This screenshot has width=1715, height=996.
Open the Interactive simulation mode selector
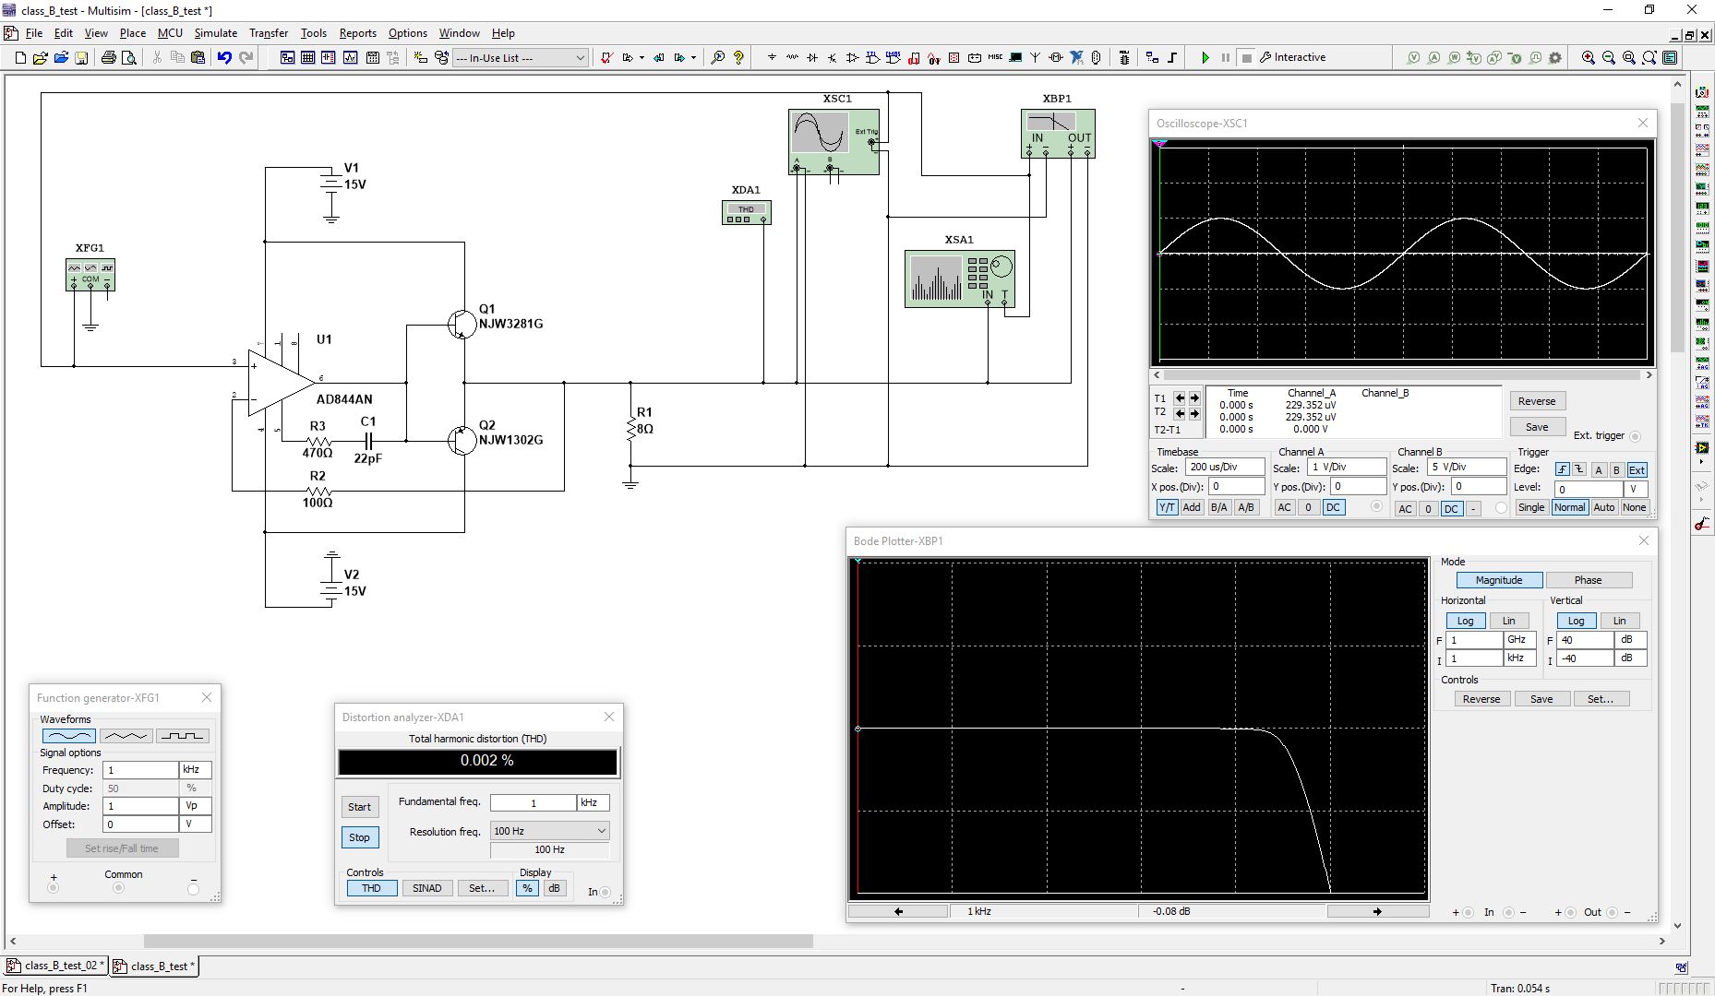point(1292,57)
